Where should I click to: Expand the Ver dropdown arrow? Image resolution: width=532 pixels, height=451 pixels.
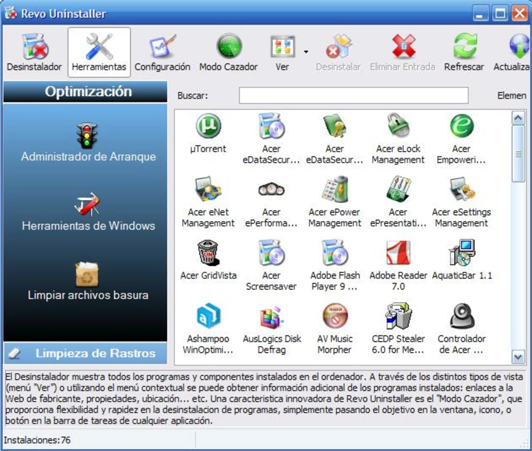pyautogui.click(x=306, y=52)
